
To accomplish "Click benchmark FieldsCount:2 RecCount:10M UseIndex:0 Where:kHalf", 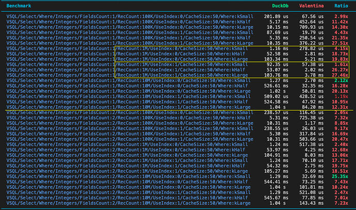I will [x=127, y=182].
